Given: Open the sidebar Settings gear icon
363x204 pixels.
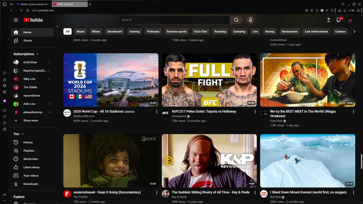Looking at the screenshot, I should (x=5, y=129).
